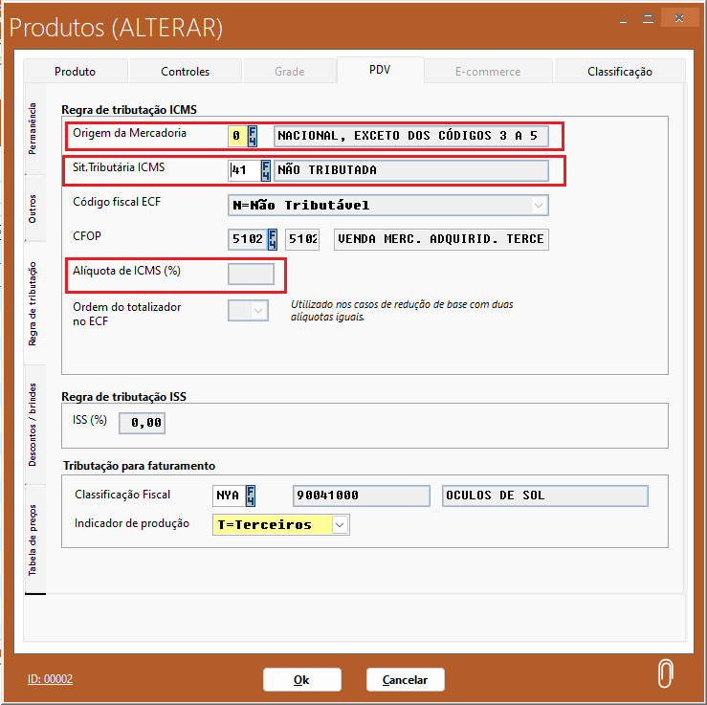Click the VENDA MERC. ADQUIRID. description field
The image size is (707, 705).
441,239
